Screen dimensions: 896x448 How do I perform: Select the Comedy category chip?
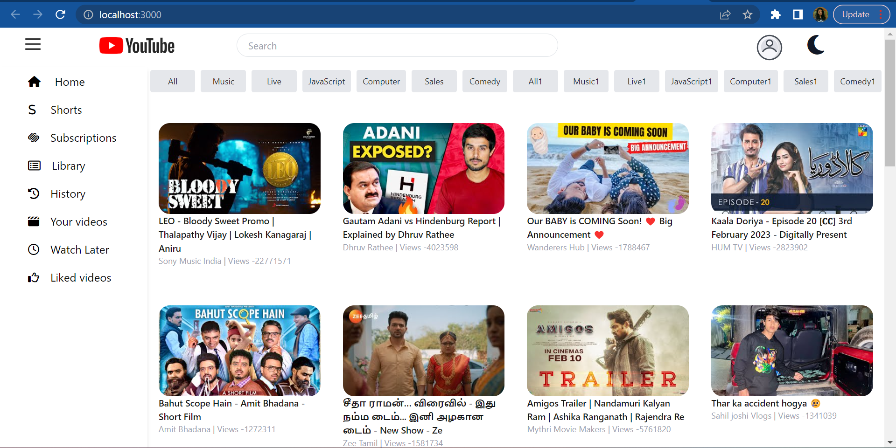pos(485,81)
